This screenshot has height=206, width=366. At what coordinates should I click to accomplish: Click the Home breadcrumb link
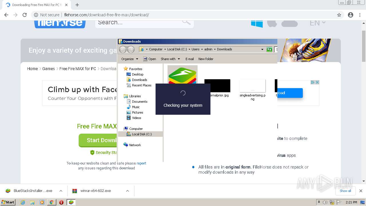click(32, 69)
